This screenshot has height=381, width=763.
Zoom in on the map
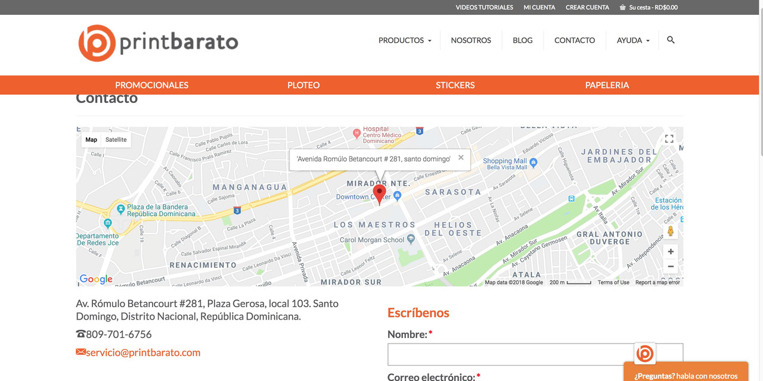click(671, 252)
